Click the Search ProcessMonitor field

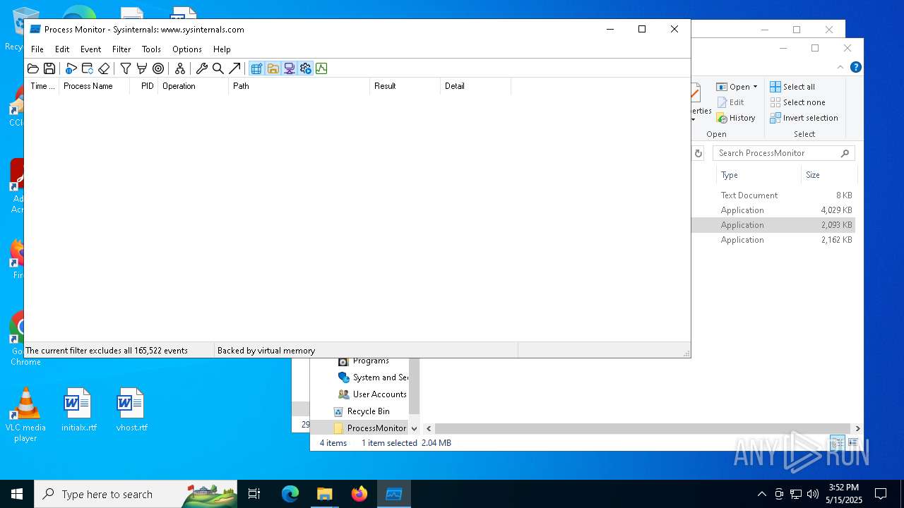click(x=783, y=153)
